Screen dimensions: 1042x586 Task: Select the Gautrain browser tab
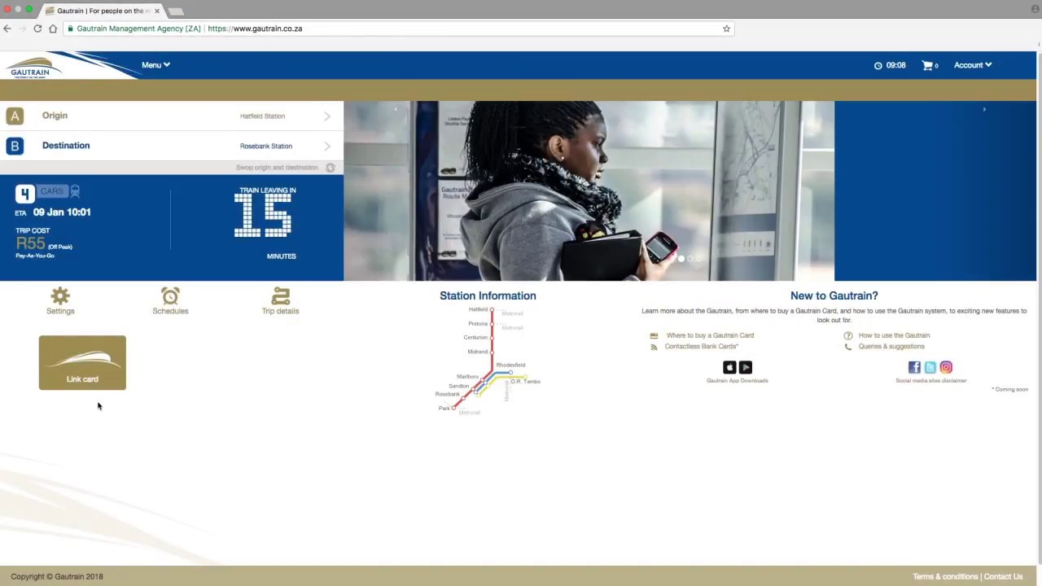click(102, 11)
